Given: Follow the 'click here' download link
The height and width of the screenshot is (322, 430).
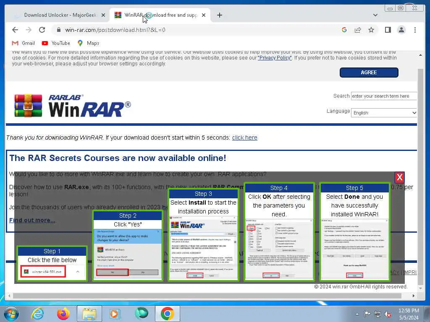Looking at the screenshot, I should pyautogui.click(x=245, y=138).
